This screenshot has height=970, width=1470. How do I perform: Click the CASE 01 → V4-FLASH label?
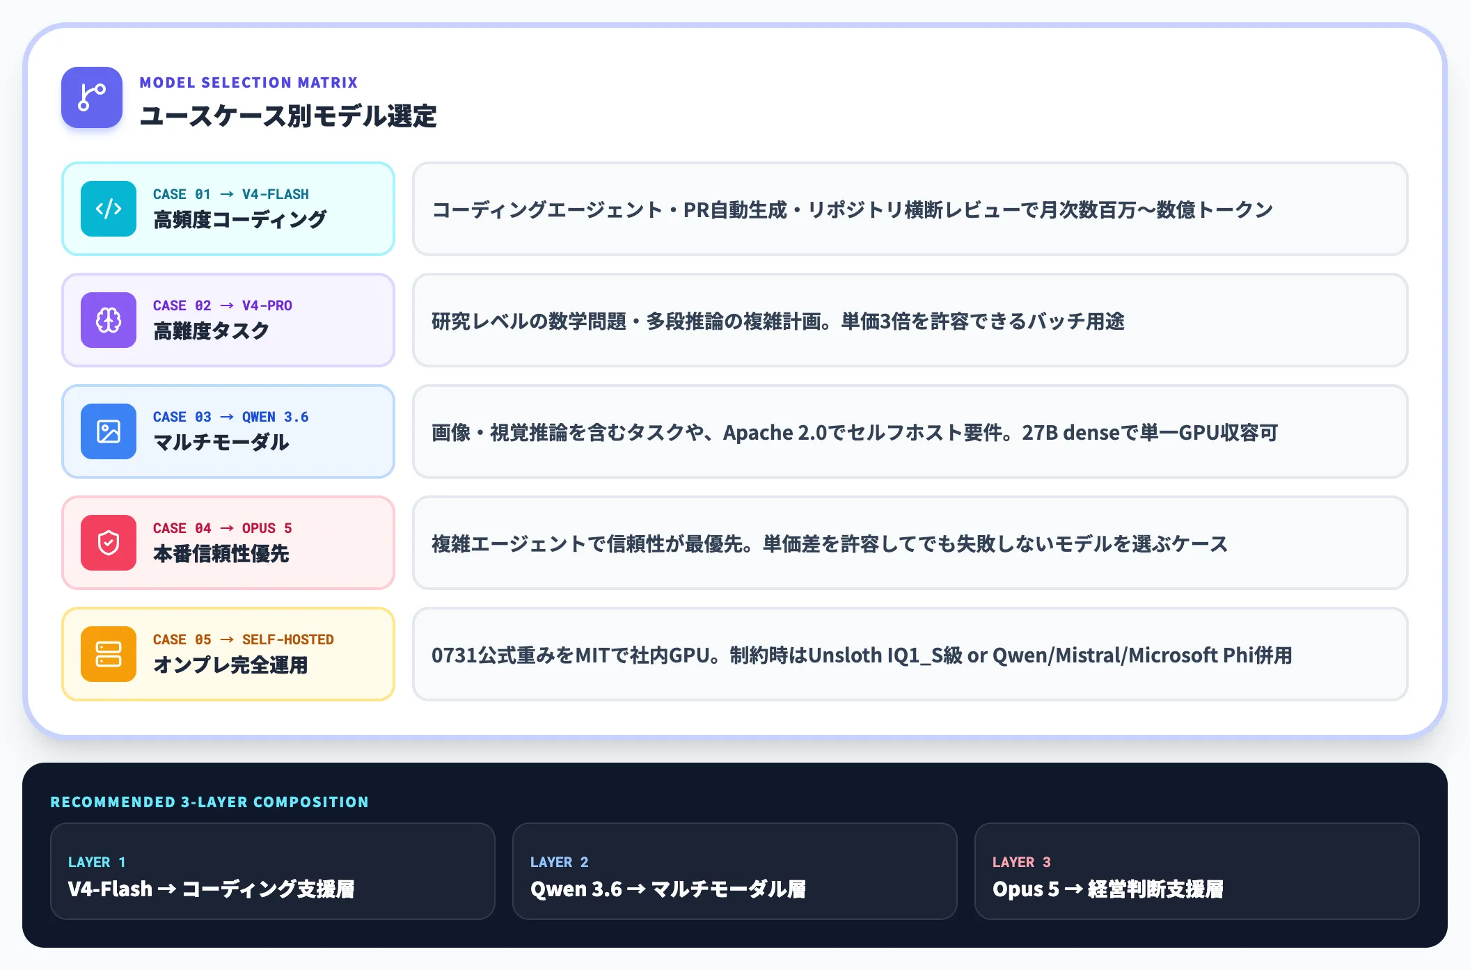click(x=231, y=194)
